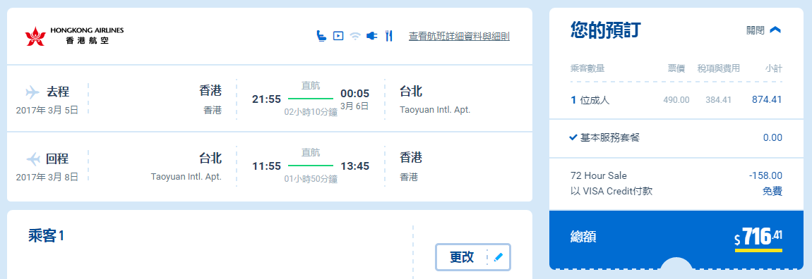Image resolution: width=812 pixels, height=279 pixels.
Task: Click the pencil edit icon
Action: click(498, 256)
